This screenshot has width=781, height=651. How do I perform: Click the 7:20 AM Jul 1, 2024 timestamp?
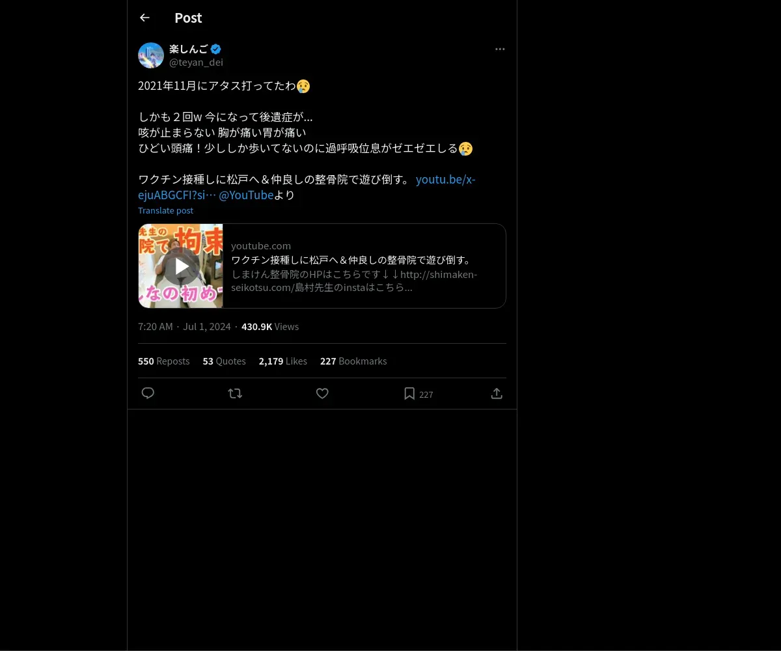184,326
